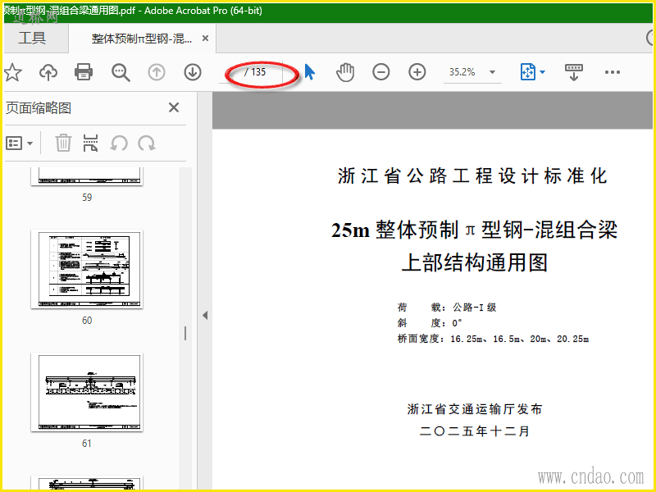This screenshot has width=656, height=492.
Task: Click the page label 61
Action: tap(87, 444)
